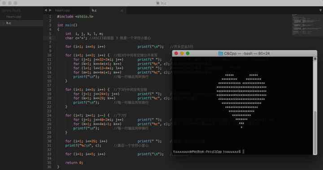The width and height of the screenshot is (323, 170).
Task: Click the k<=29 loop on line 20
Action: click(94, 98)
